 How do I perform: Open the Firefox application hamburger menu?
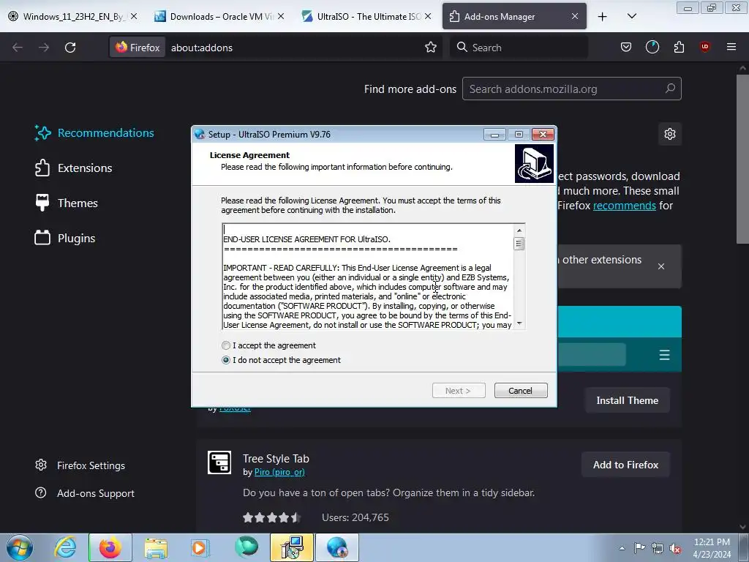click(x=731, y=47)
